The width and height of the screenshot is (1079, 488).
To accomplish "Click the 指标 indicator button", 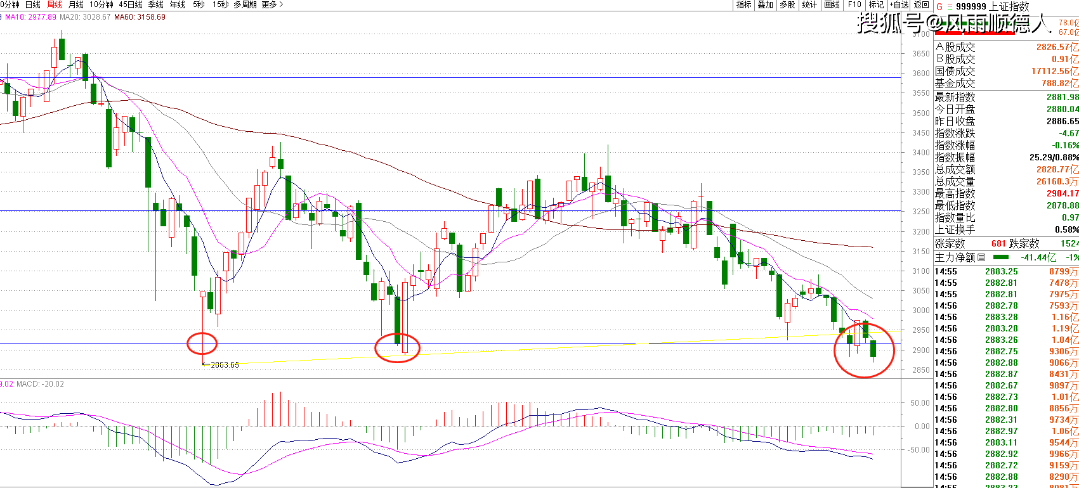I will 743,4.
